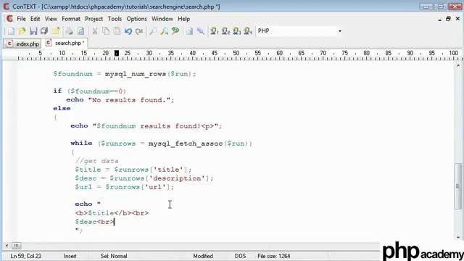This screenshot has width=464, height=261.
Task: Open the Window menu
Action: click(162, 19)
